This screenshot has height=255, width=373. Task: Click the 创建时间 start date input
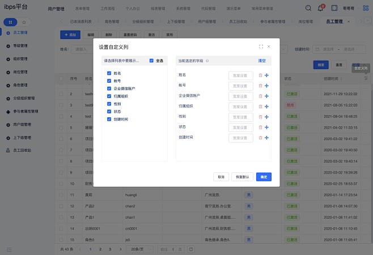click(x=328, y=49)
